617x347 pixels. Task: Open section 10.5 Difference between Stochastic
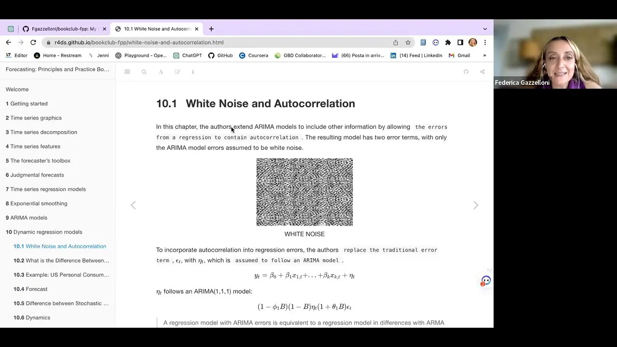point(61,303)
